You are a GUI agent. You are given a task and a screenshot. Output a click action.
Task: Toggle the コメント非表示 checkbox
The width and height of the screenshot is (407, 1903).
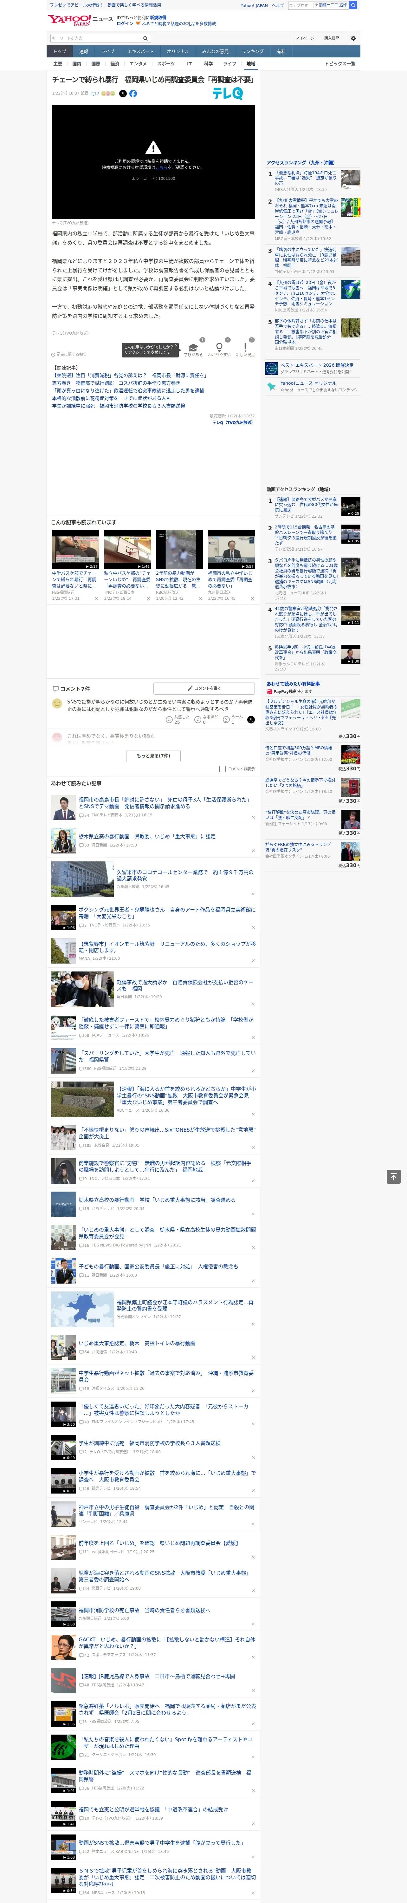pyautogui.click(x=222, y=769)
